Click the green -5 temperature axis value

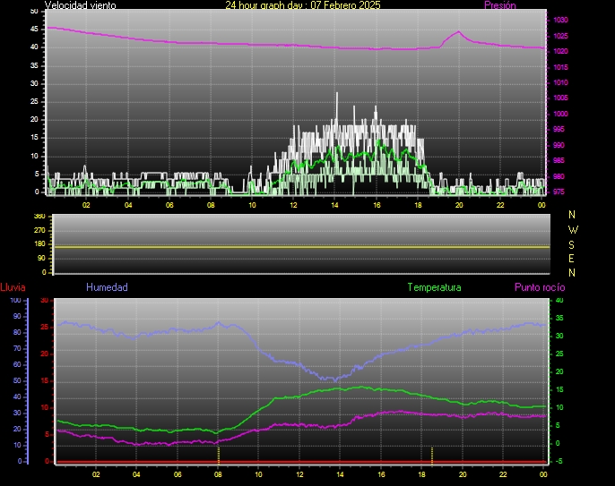click(x=559, y=461)
